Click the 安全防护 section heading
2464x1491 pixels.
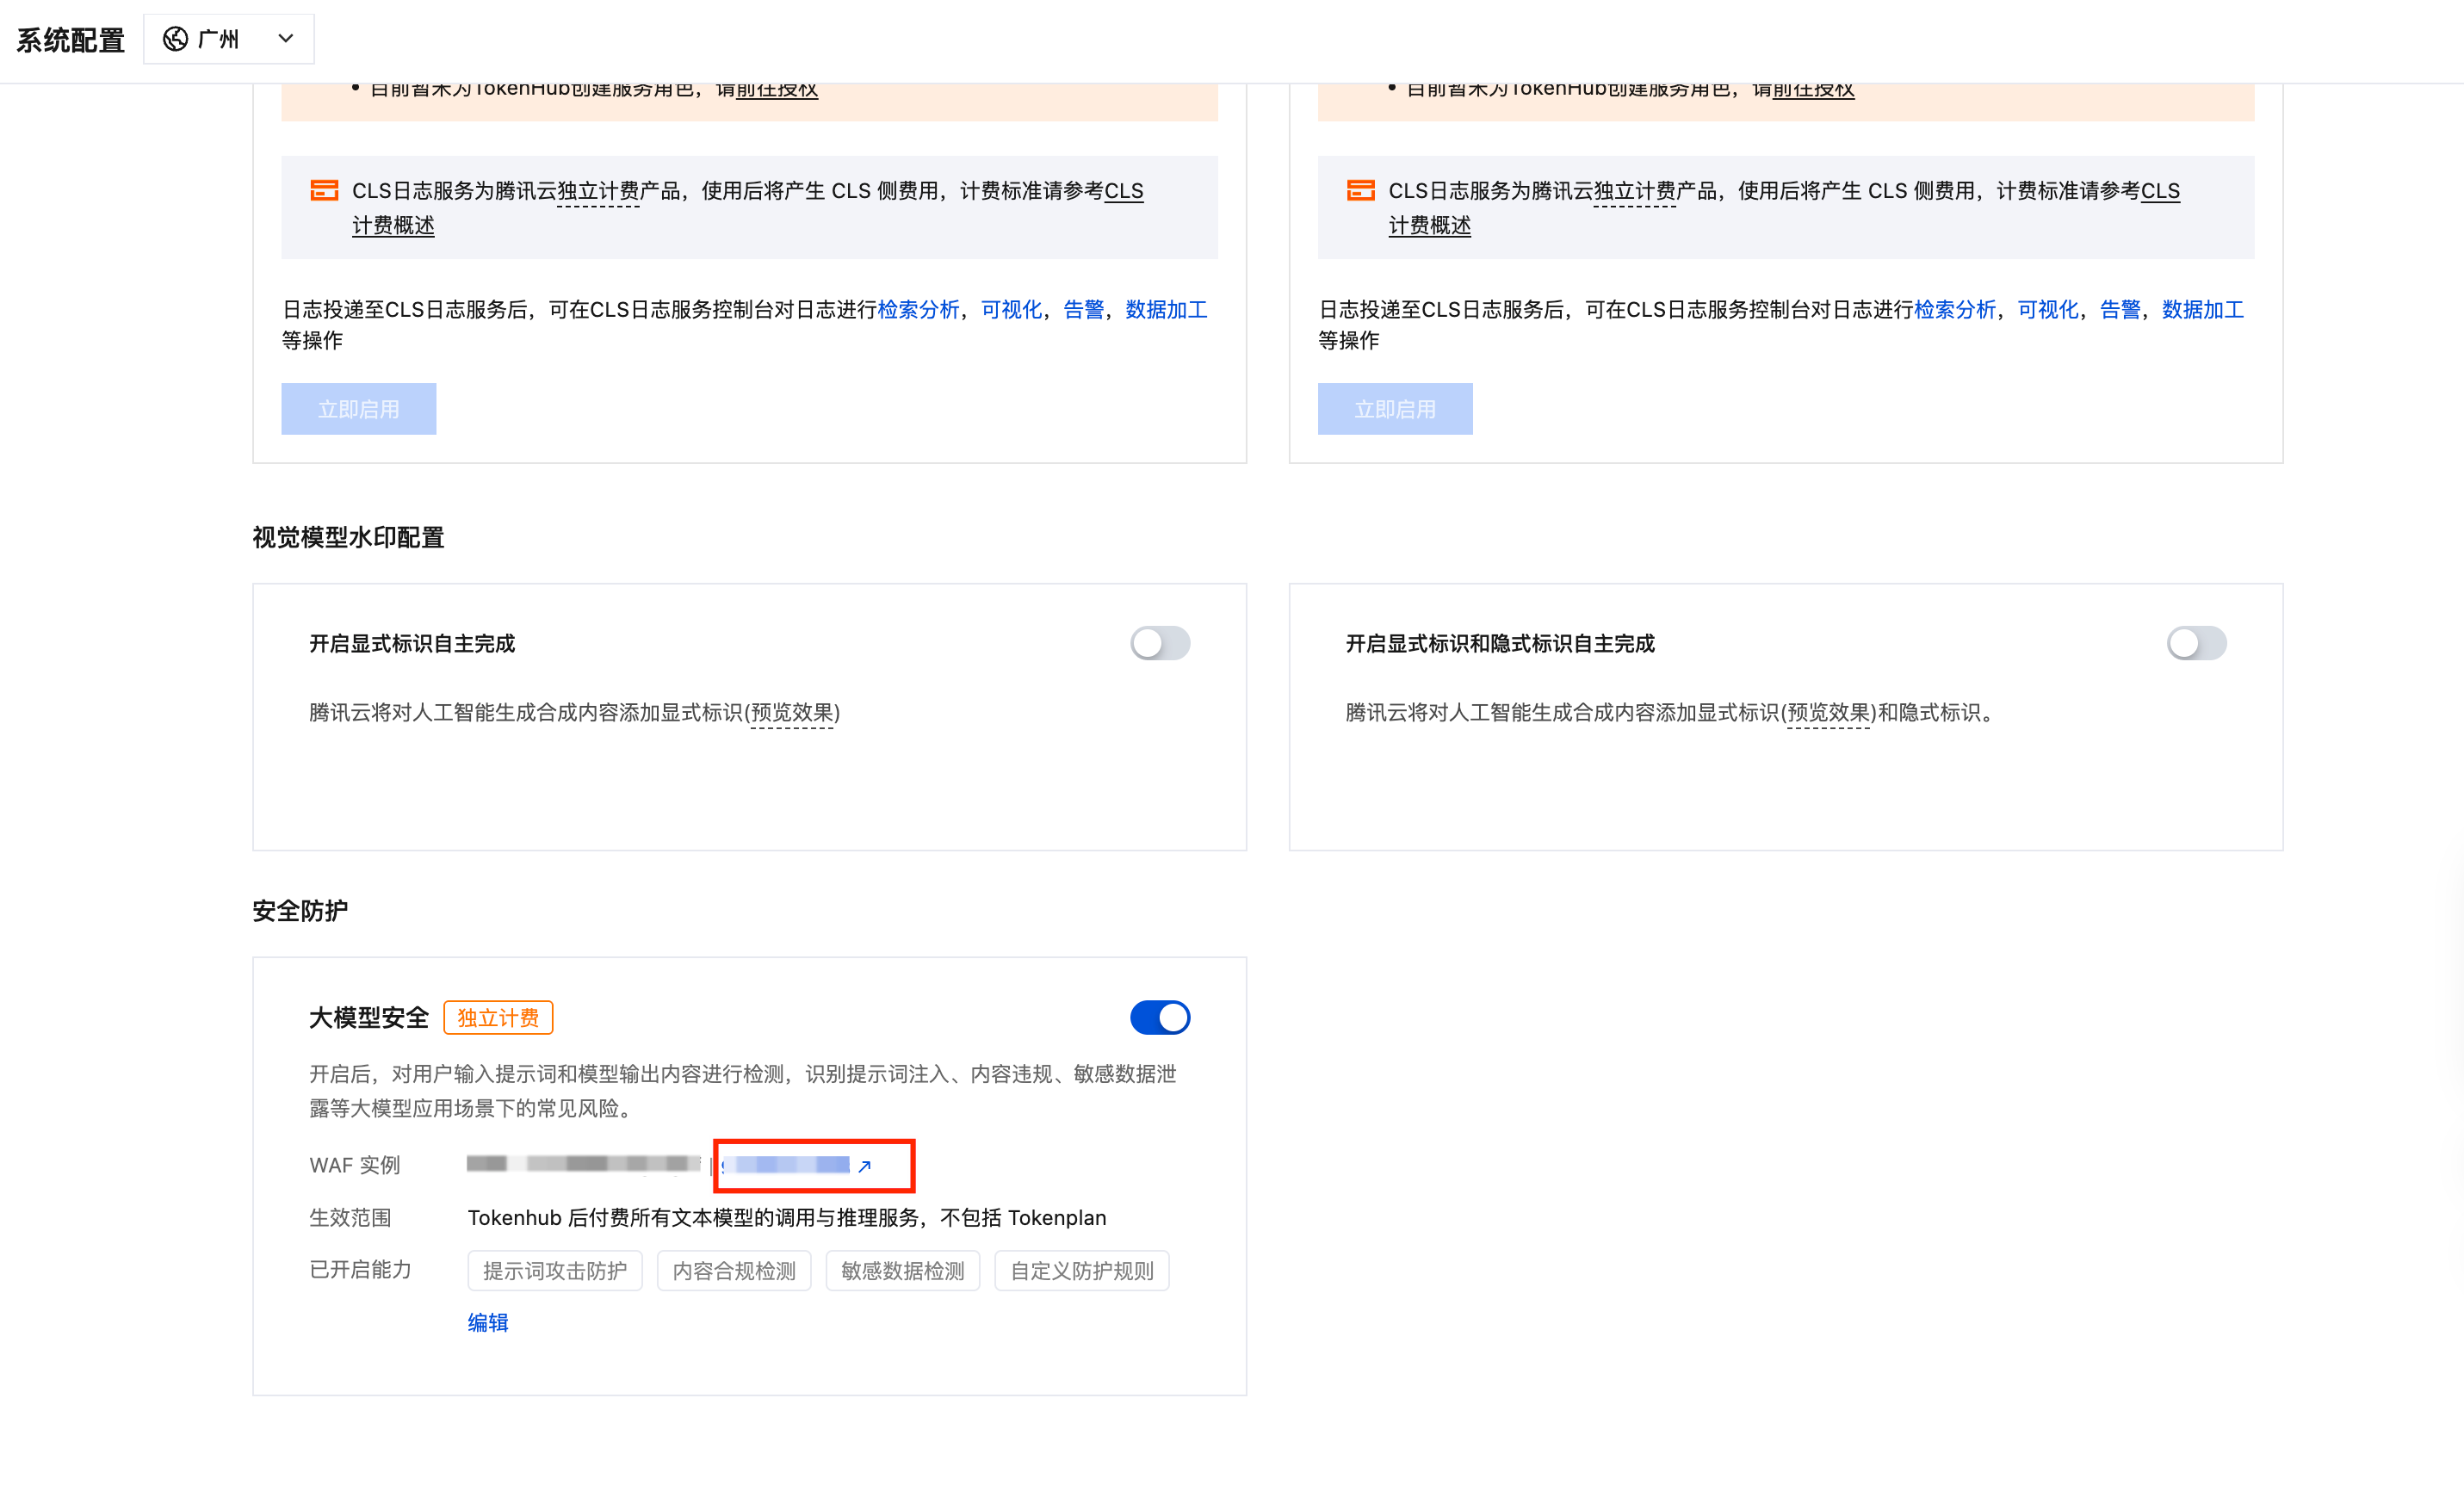tap(300, 911)
